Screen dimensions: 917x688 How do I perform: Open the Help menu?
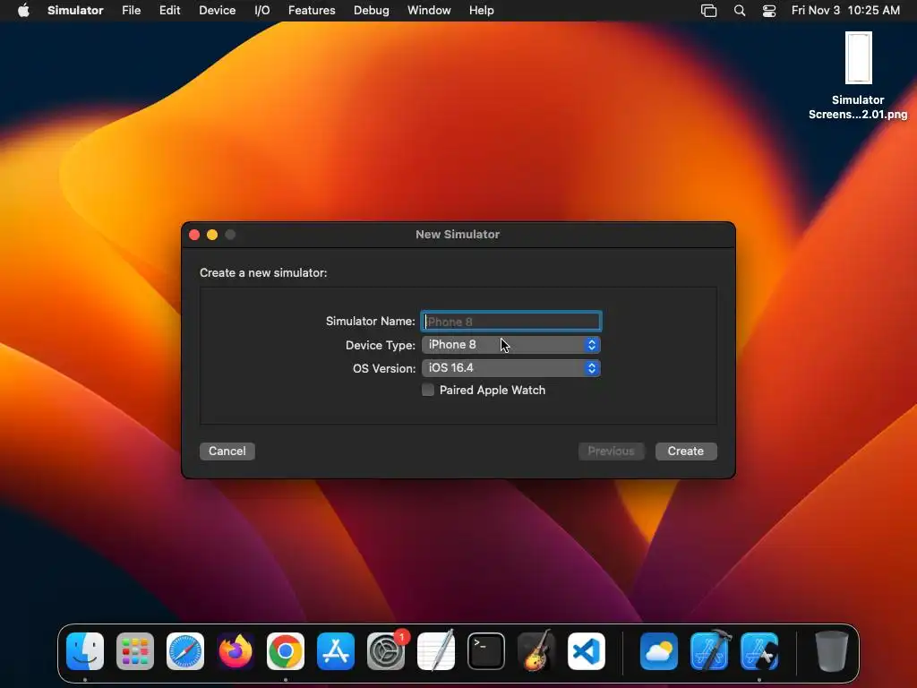coord(481,11)
